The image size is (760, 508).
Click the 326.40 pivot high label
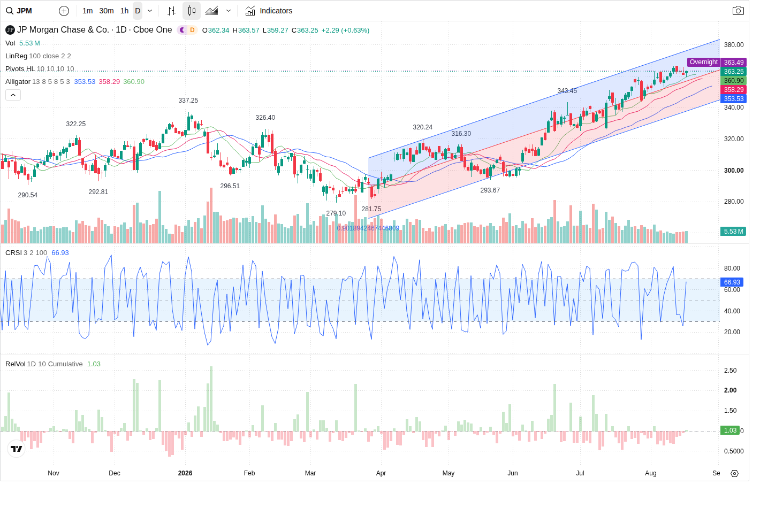click(265, 118)
